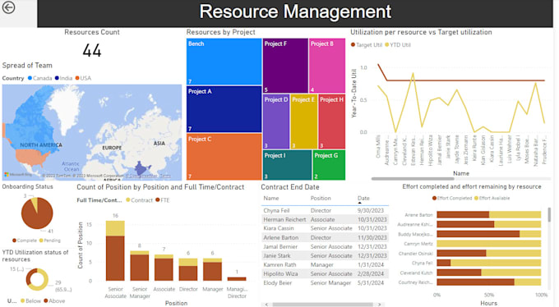Click Arlene Barton effort bar
Image resolution: width=559 pixels, height=307 pixels.
tap(489, 215)
